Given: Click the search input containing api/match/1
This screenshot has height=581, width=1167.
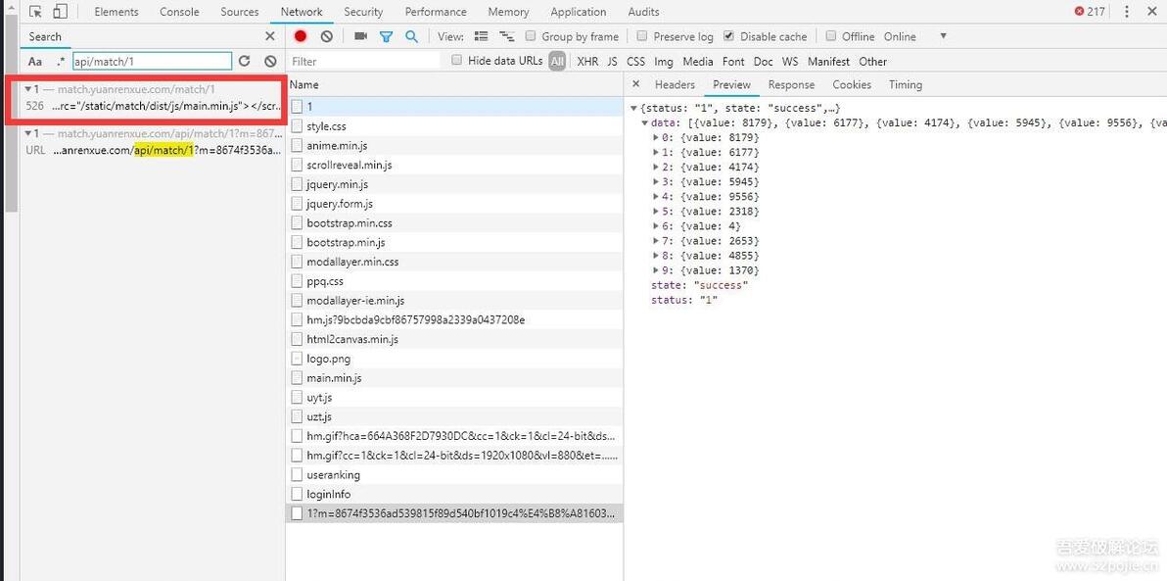Looking at the screenshot, I should tap(152, 61).
